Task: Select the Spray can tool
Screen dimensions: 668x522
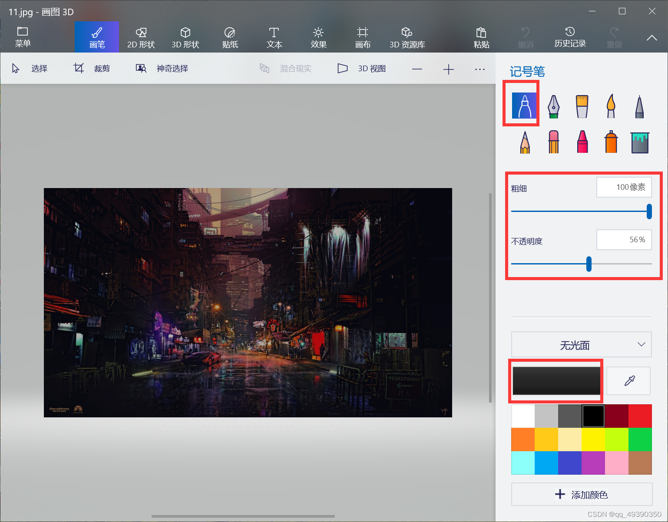Action: pos(611,142)
